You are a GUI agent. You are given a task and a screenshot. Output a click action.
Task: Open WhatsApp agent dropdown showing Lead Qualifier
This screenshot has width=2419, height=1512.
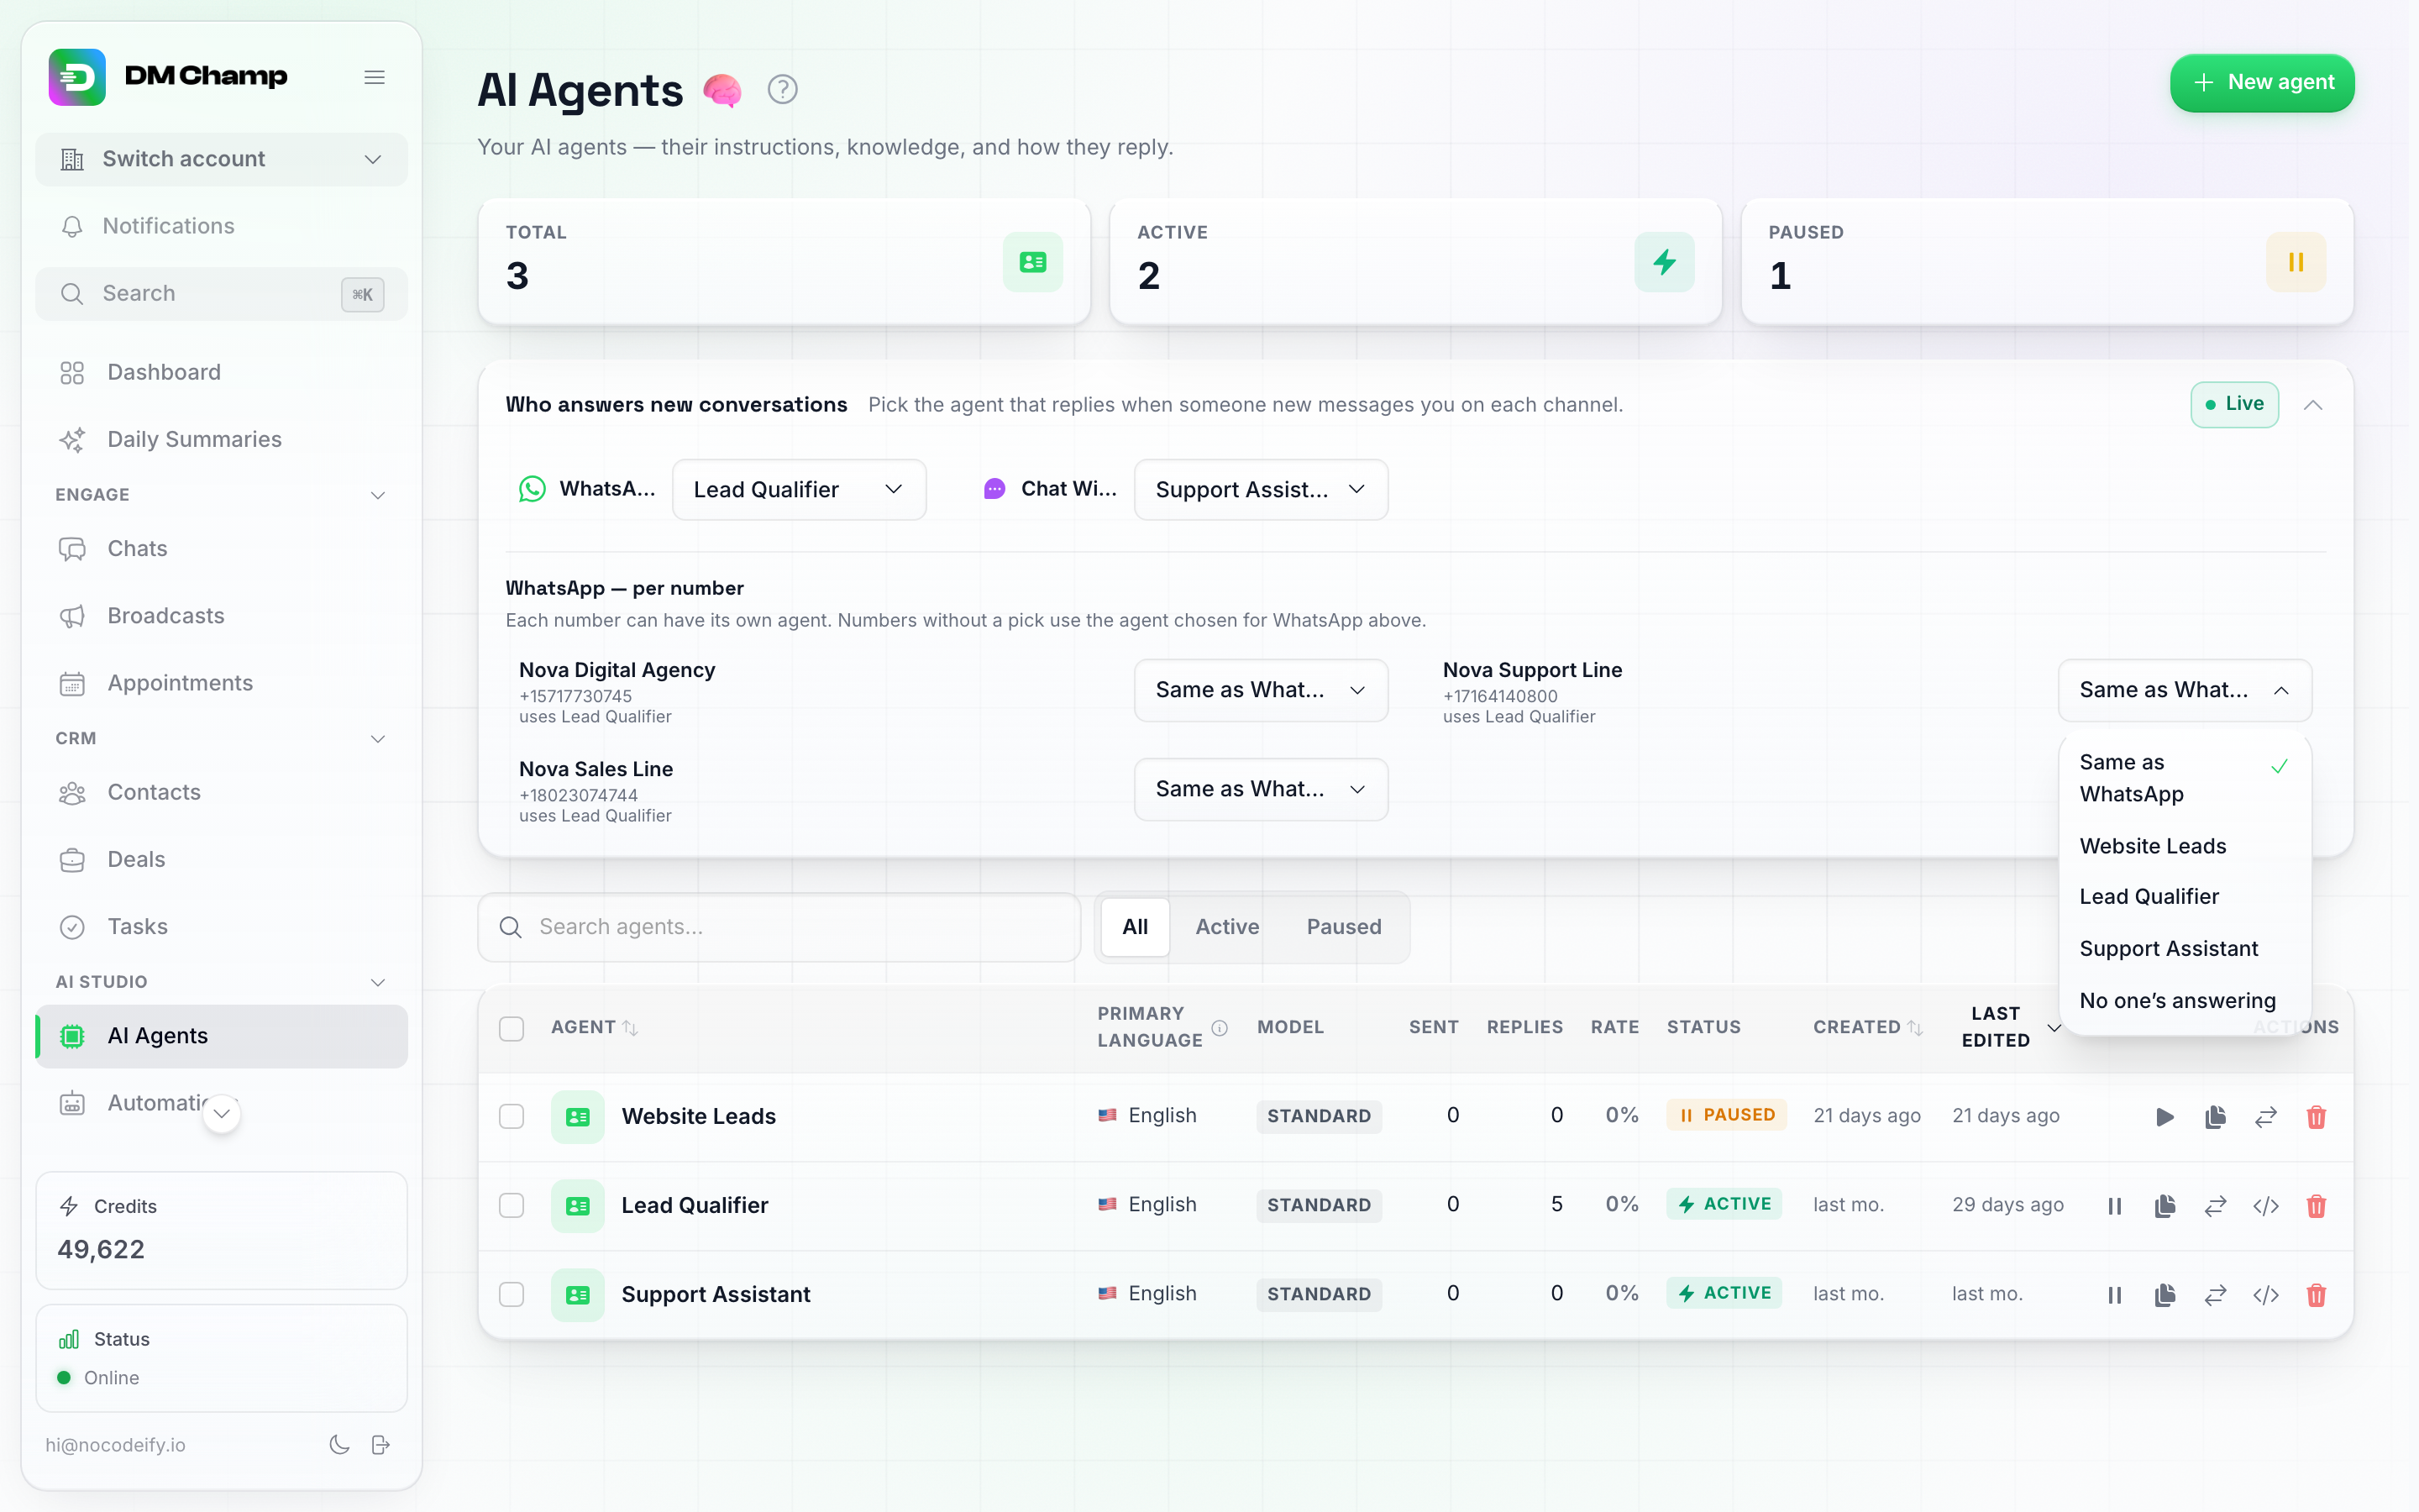click(799, 489)
